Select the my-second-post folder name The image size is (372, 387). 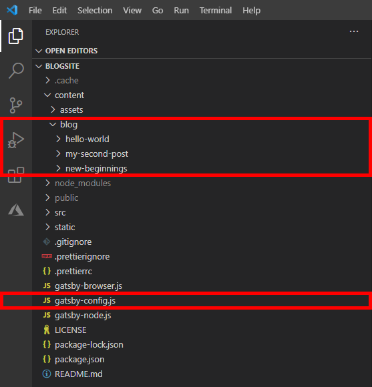pyautogui.click(x=97, y=153)
